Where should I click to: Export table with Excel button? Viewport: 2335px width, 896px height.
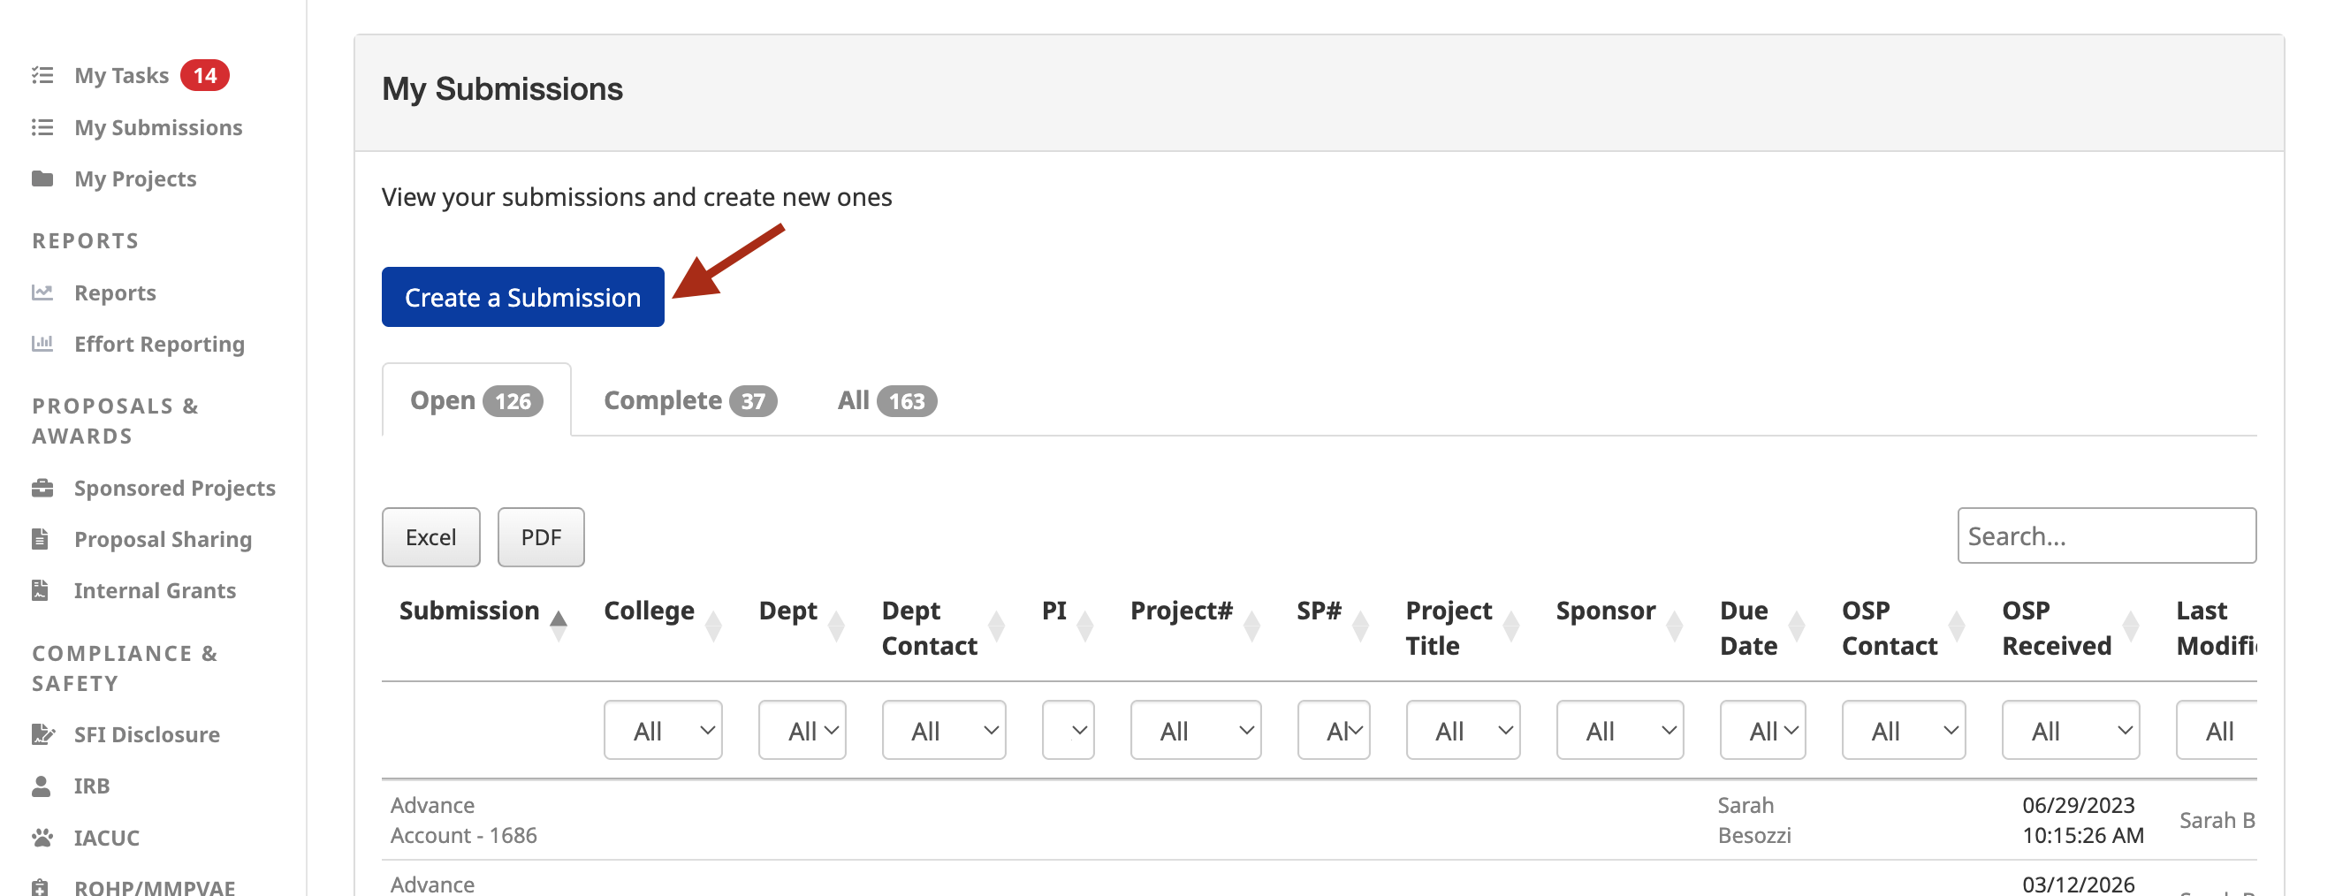(430, 536)
